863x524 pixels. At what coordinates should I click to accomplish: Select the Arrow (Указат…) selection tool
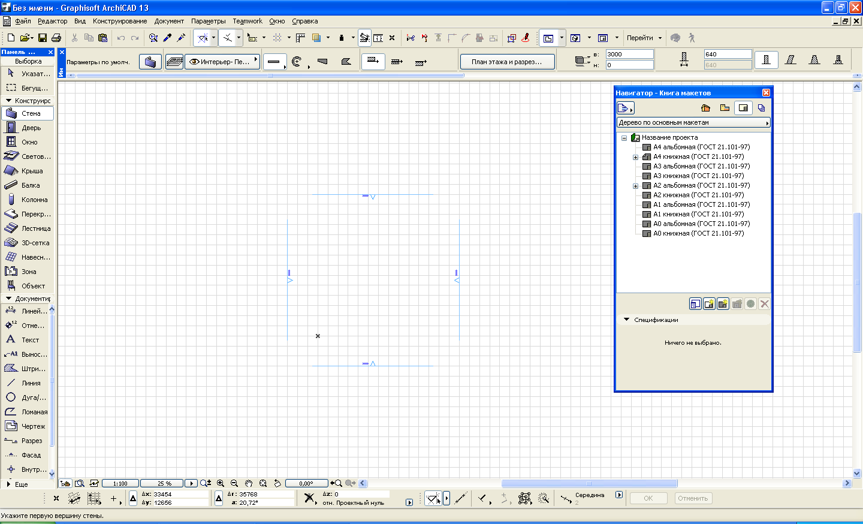tap(28, 74)
